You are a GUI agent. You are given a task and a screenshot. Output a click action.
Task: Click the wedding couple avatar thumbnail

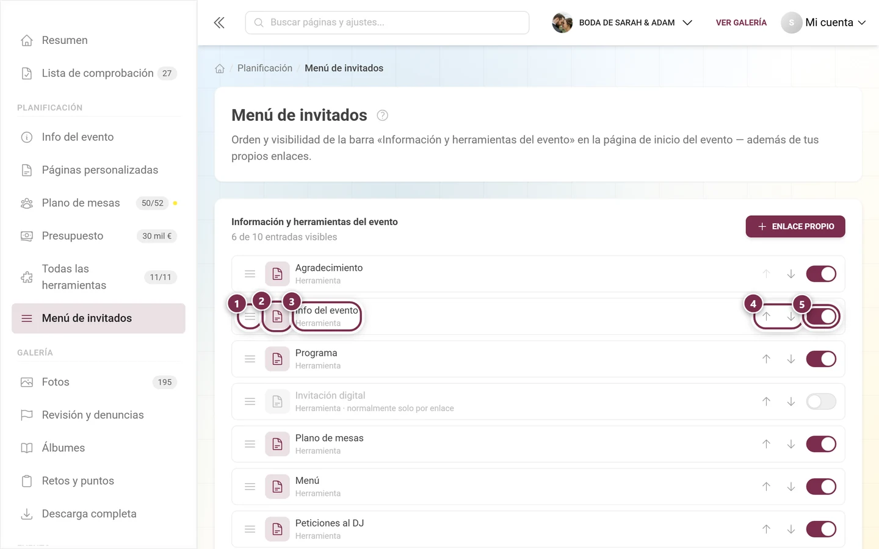(x=562, y=23)
